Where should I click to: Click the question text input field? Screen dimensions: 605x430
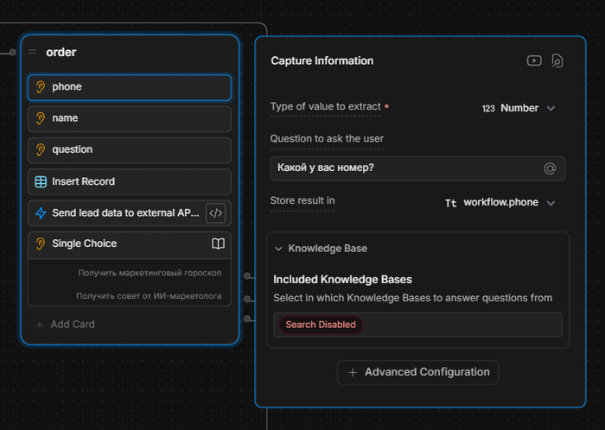[x=404, y=168]
